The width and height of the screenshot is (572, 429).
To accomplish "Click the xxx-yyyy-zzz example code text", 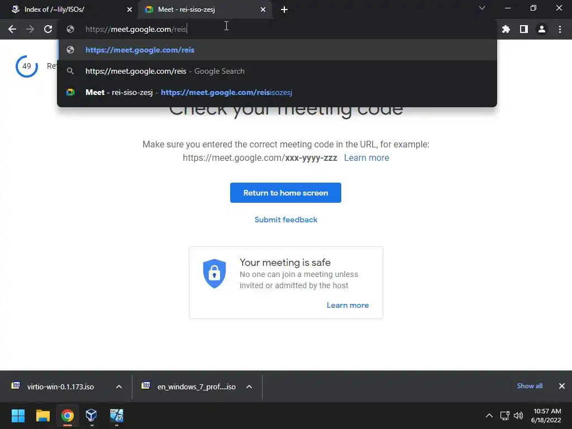I will point(311,158).
